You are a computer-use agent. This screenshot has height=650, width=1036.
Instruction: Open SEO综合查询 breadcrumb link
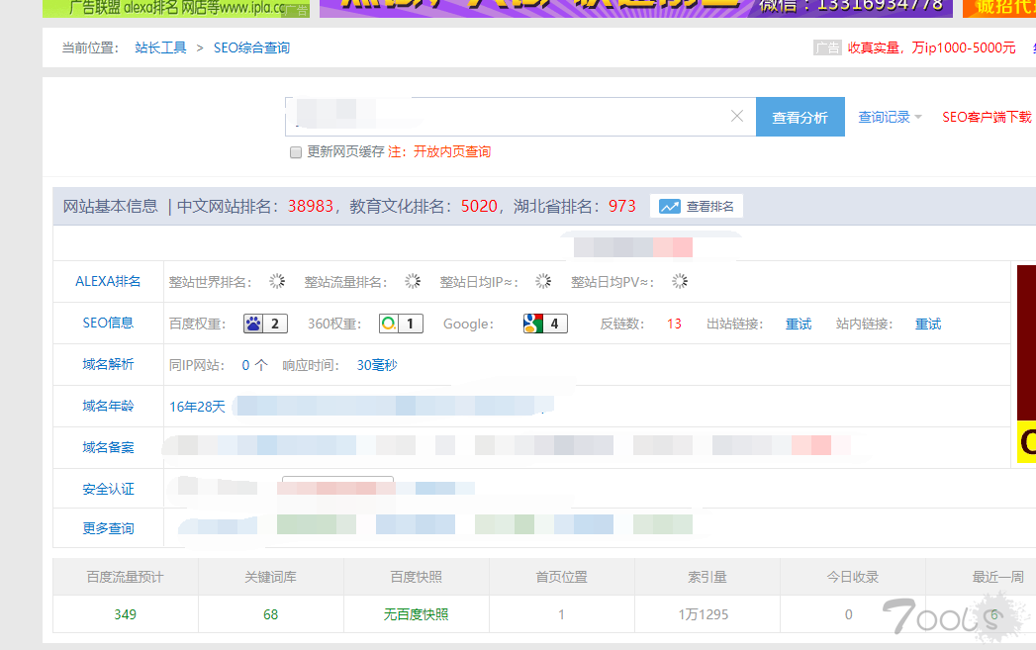[x=251, y=47]
